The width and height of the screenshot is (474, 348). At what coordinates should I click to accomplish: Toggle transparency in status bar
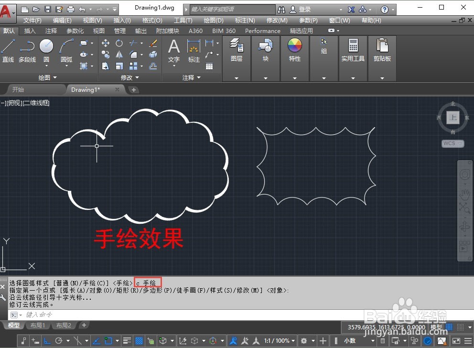[139, 341]
